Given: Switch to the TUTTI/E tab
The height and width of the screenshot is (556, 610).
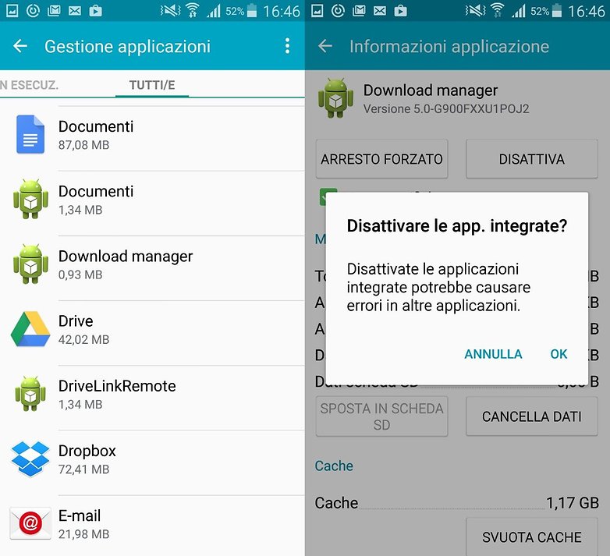Looking at the screenshot, I should pyautogui.click(x=152, y=85).
